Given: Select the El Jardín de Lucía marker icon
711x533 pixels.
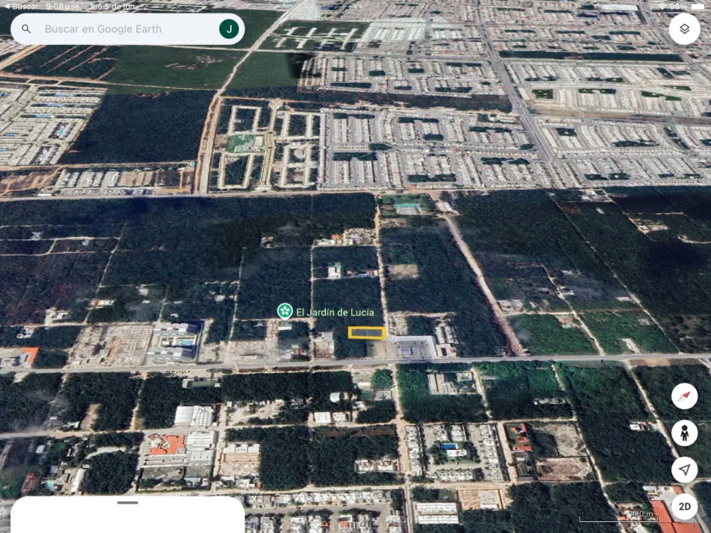Looking at the screenshot, I should click(x=285, y=311).
